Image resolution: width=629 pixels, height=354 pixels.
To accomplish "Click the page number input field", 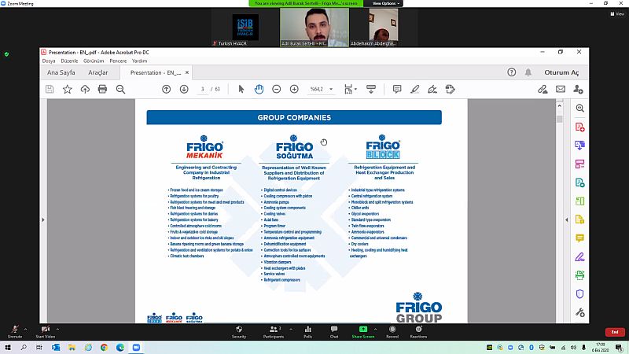I will 203,89.
